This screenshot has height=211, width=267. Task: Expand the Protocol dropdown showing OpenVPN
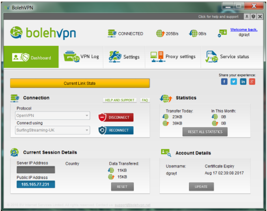pos(52,116)
